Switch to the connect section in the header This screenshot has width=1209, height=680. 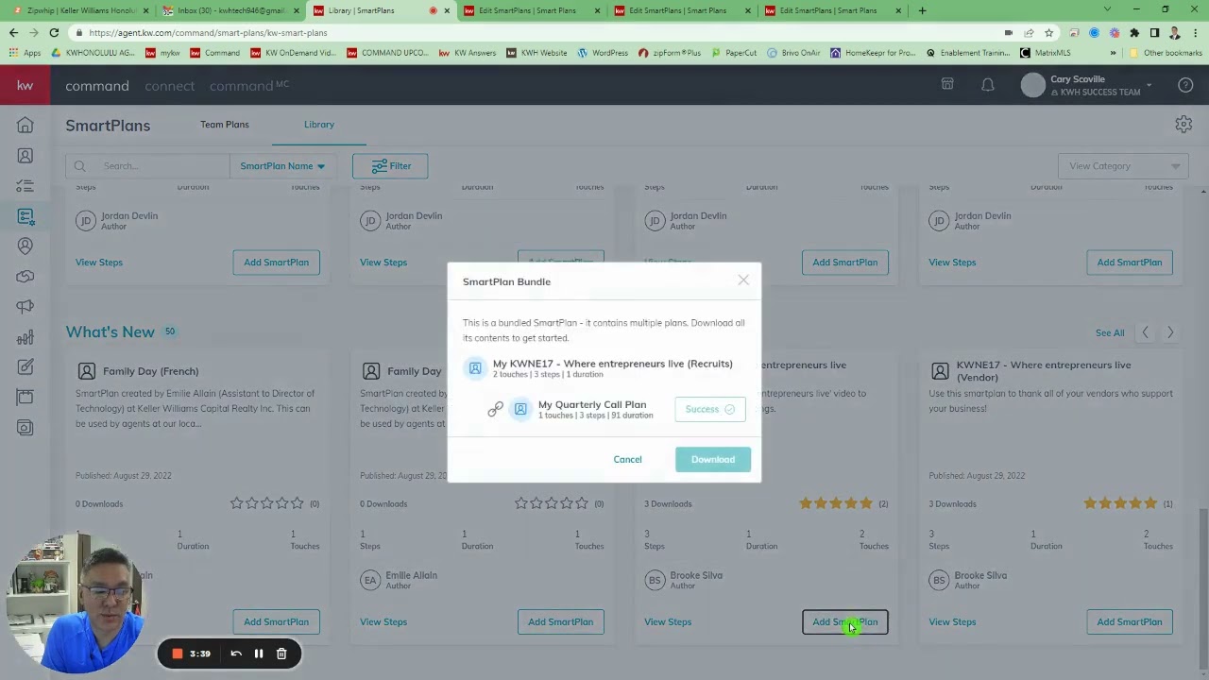(x=169, y=86)
